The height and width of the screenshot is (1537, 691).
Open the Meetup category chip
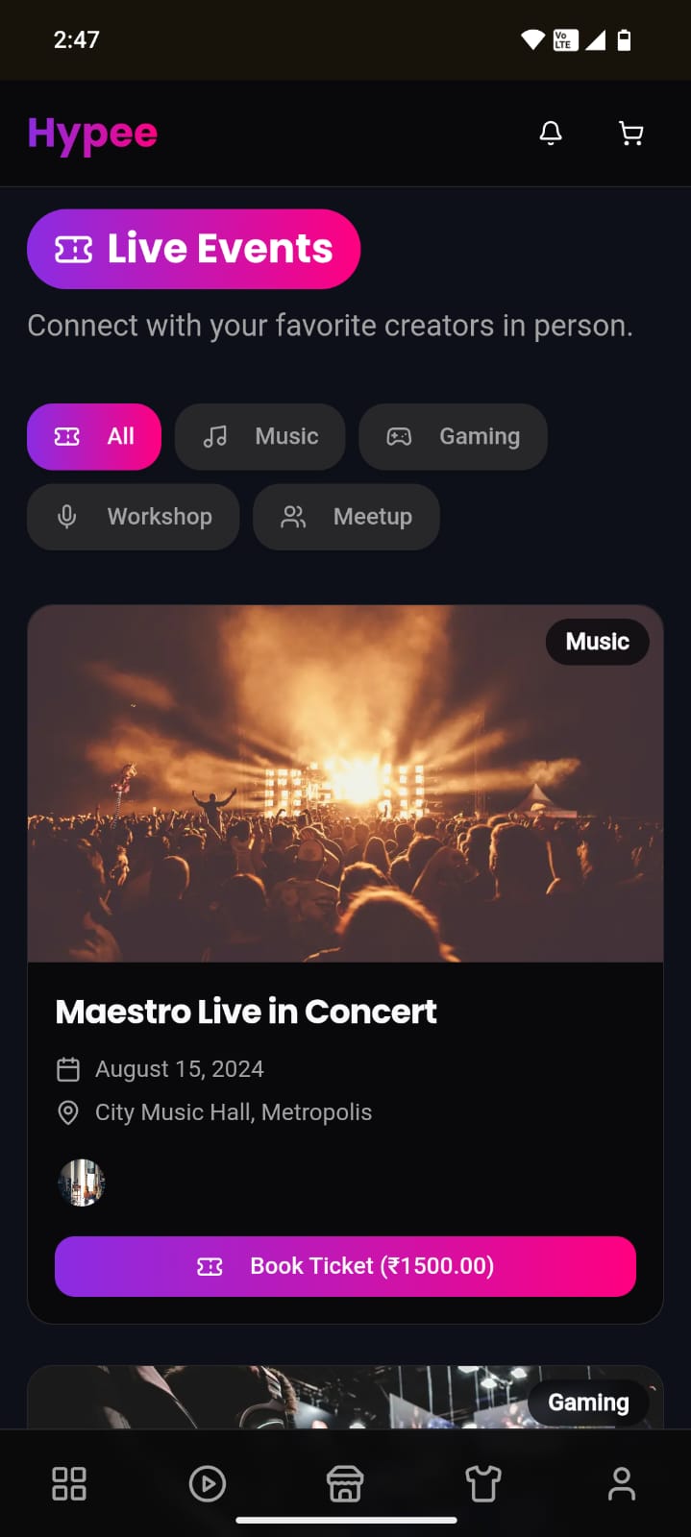[346, 517]
